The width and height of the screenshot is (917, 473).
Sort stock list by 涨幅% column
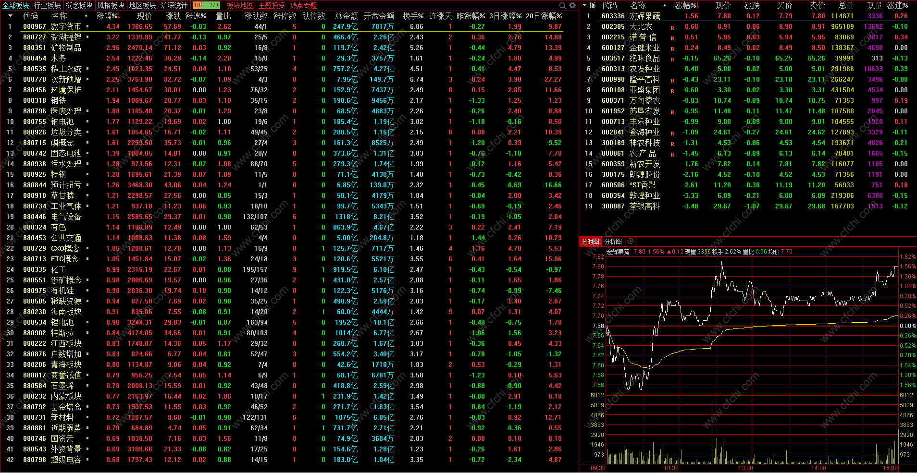coord(687,5)
